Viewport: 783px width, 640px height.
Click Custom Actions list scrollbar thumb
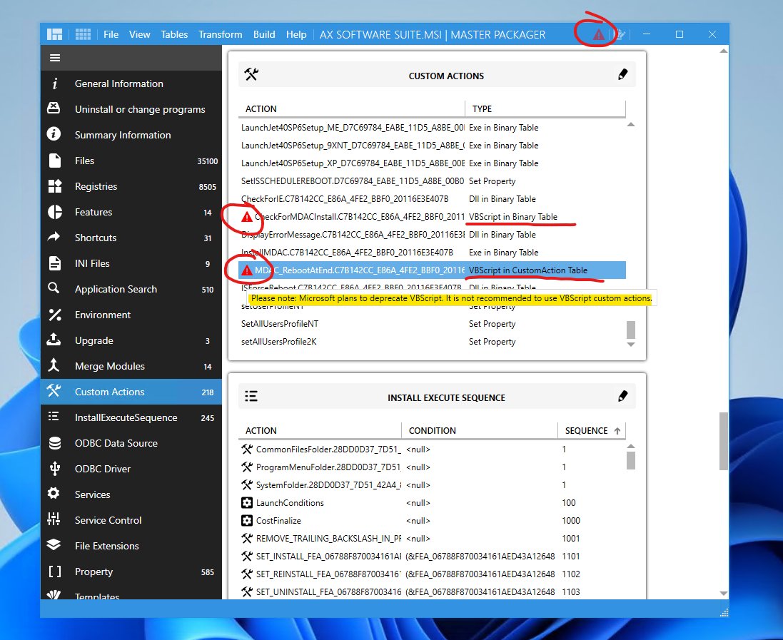coord(631,330)
